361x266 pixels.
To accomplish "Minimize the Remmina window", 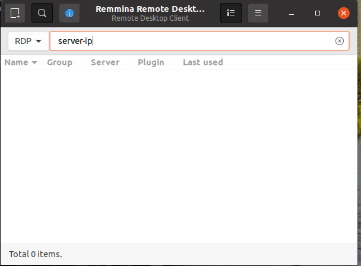I will pos(292,13).
